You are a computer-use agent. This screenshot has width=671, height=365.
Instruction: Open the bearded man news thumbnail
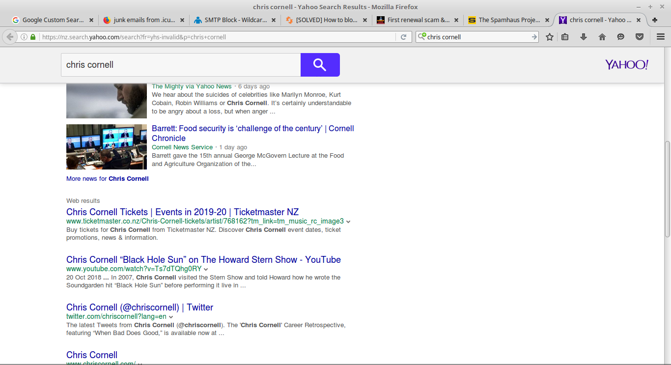point(107,101)
